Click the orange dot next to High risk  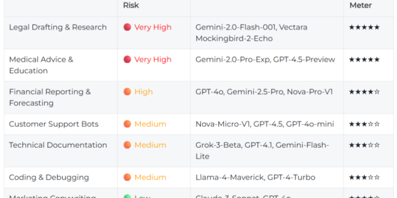[127, 92]
